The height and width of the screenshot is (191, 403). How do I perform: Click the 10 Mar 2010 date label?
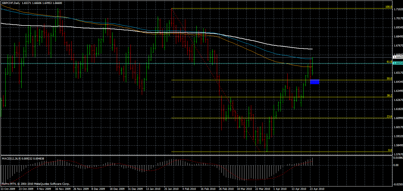[244, 189]
